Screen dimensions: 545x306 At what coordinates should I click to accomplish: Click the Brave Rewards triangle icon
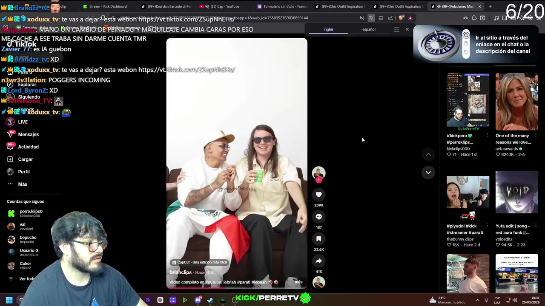point(410,18)
